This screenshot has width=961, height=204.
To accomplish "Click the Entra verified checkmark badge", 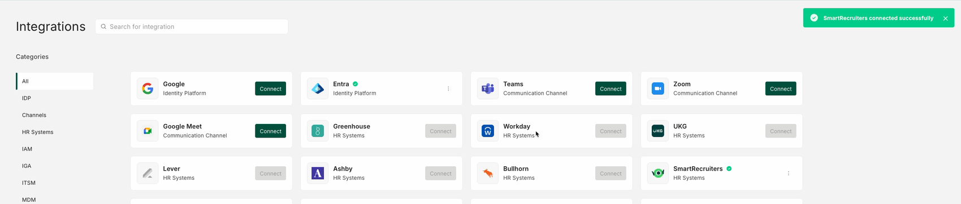I will click(x=356, y=84).
